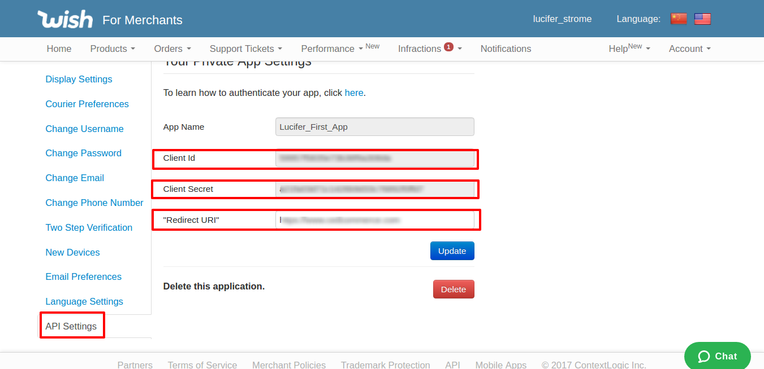Focus the Redirect URI input field
The width and height of the screenshot is (764, 369).
[375, 220]
